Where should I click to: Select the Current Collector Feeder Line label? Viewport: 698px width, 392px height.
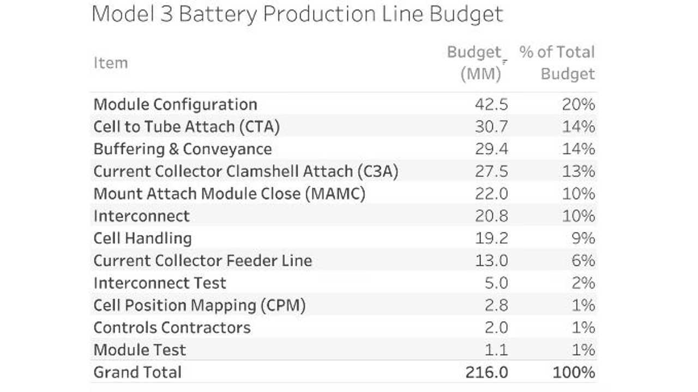[x=203, y=261]
